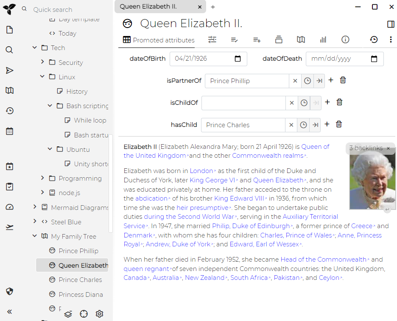Open the note Info icon in toolbar

pyautogui.click(x=345, y=39)
